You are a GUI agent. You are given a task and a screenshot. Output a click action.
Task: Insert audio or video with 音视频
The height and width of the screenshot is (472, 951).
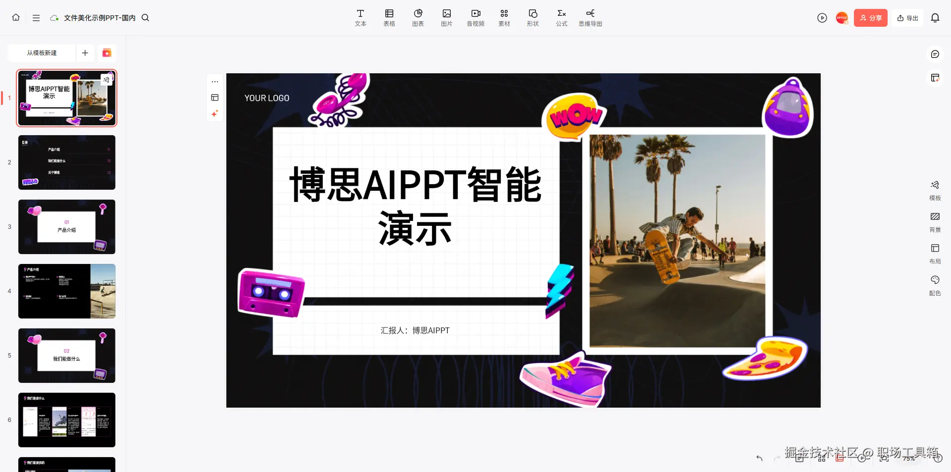475,18
